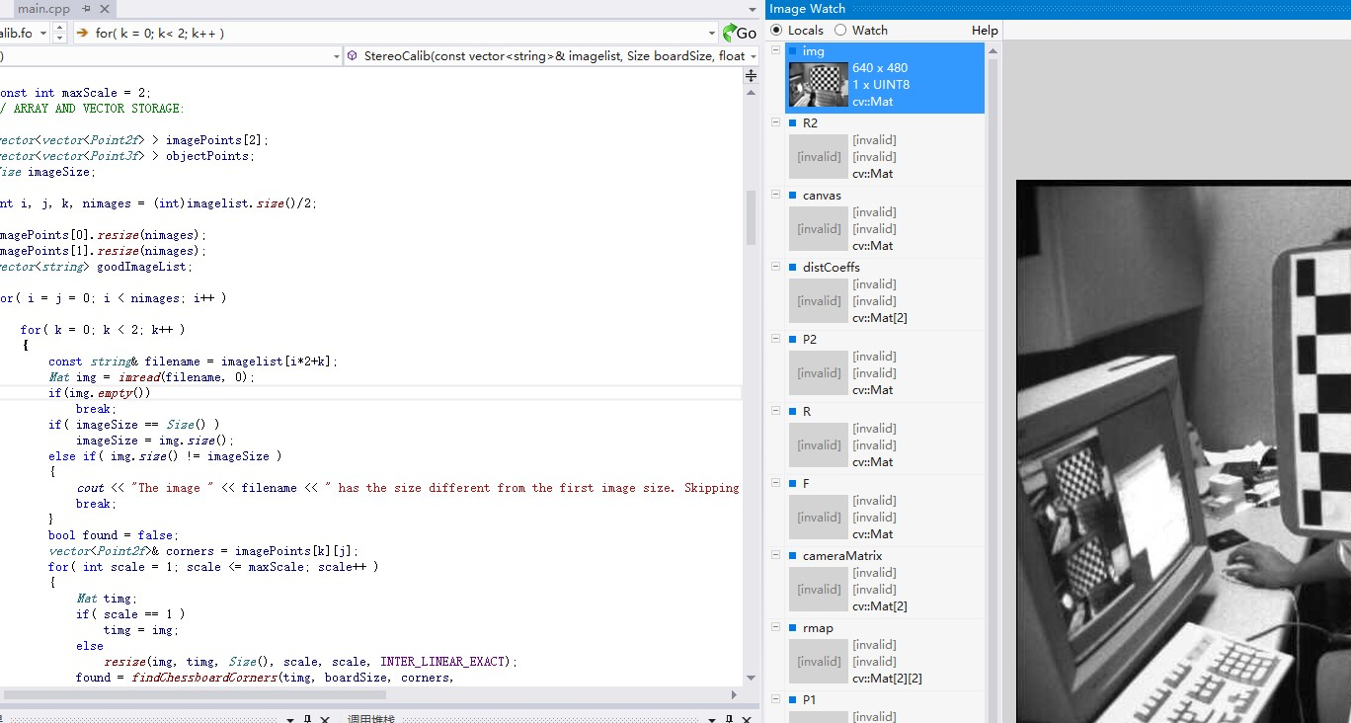Close the main.cpp tab
This screenshot has height=723, width=1351.
pos(103,9)
